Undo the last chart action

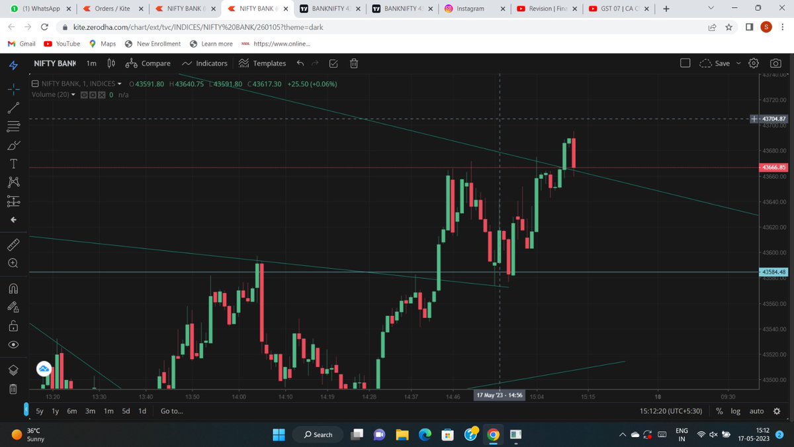point(300,64)
